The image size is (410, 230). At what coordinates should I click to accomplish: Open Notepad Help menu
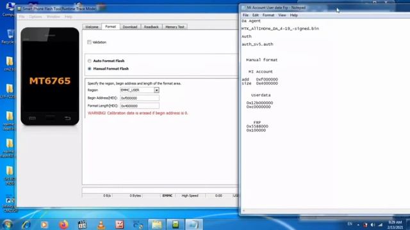click(x=293, y=15)
